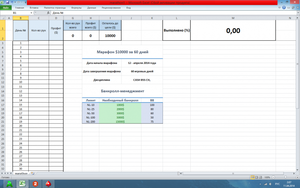Restore the workbook window inside Excel

[293, 8]
